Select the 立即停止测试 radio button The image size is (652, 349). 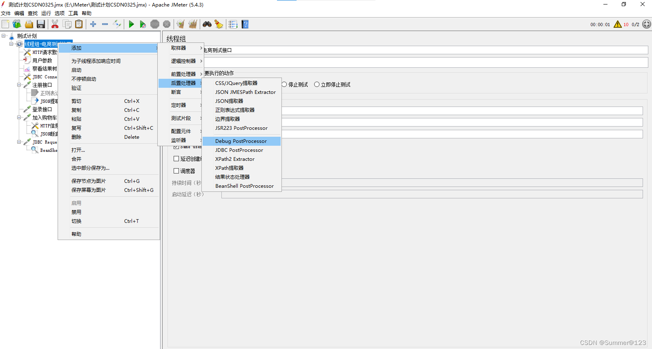point(317,84)
